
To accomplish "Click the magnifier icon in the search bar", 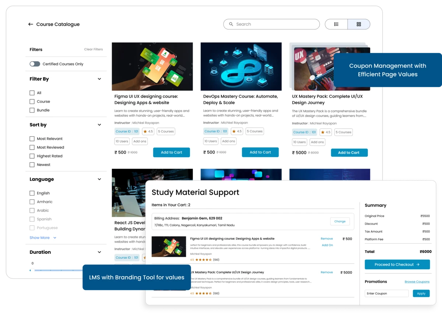I will pyautogui.click(x=231, y=24).
